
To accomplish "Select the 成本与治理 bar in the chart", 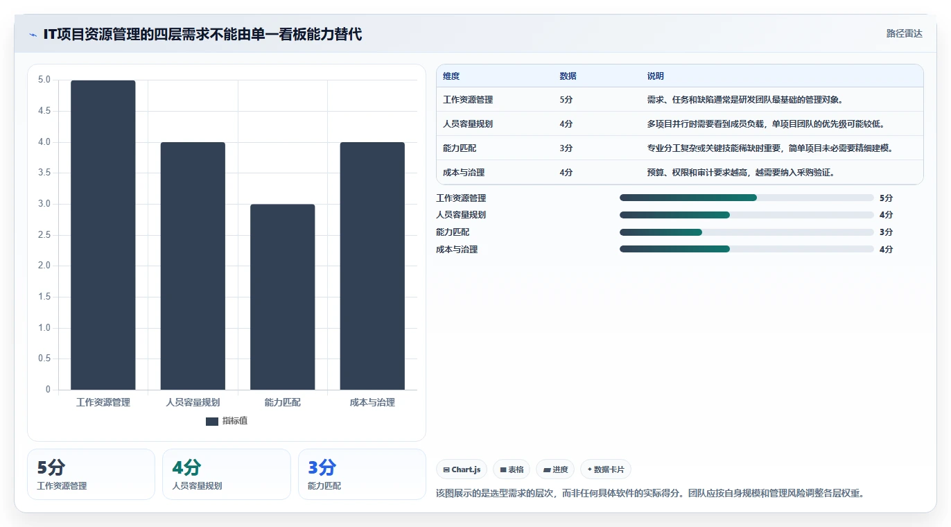I will 372,266.
